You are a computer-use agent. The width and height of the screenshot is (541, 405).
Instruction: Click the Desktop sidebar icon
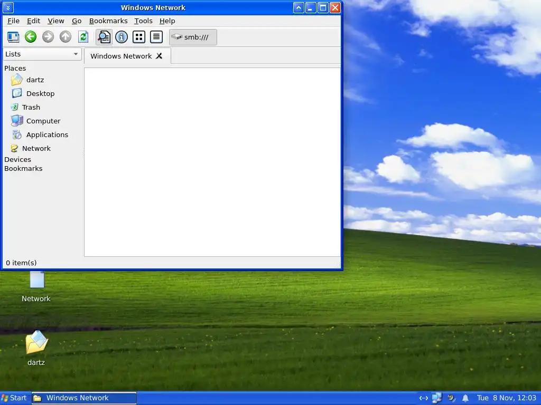(17, 93)
